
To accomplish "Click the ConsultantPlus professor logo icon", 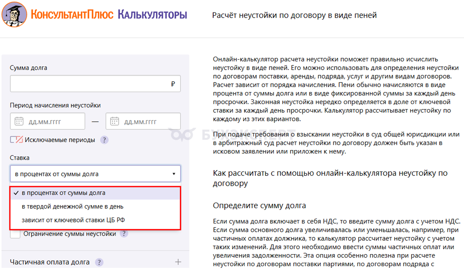I will pos(14,15).
